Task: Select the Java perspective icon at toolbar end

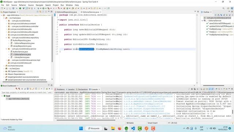Action: pos(232,8)
